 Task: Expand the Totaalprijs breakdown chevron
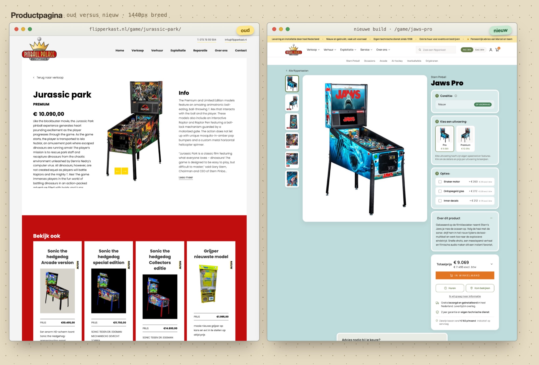click(492, 264)
